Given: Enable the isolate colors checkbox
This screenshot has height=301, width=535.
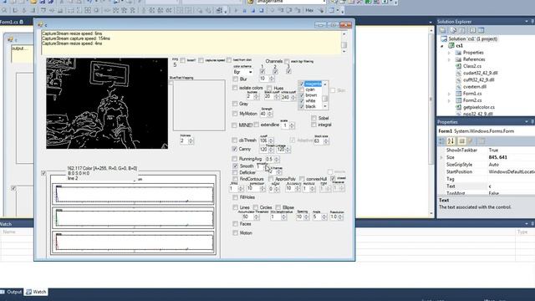Looking at the screenshot, I should pyautogui.click(x=235, y=88).
